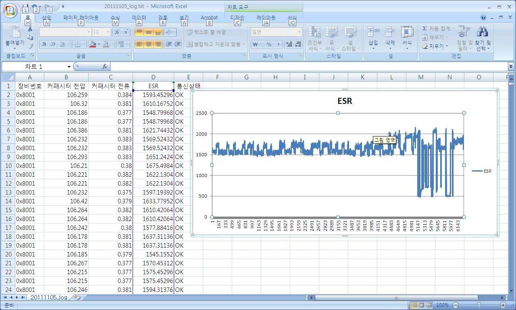This screenshot has width=516, height=310.
Task: Open the Data (데이터) ribbon tab
Action: point(139,18)
